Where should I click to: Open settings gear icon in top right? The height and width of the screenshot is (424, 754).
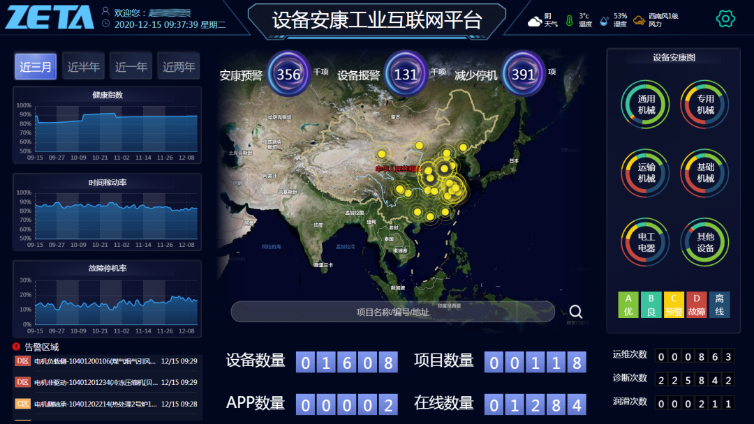tap(726, 19)
